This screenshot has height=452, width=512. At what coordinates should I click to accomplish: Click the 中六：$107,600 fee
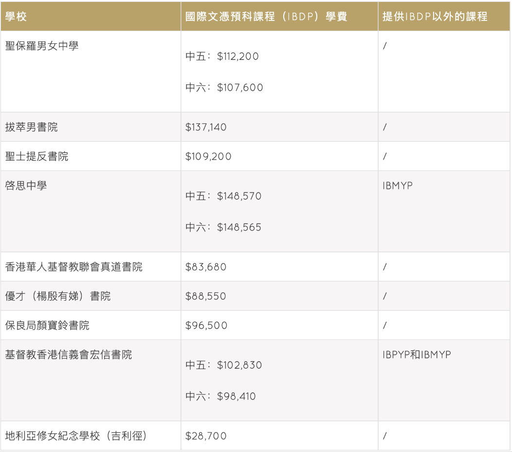tap(224, 87)
